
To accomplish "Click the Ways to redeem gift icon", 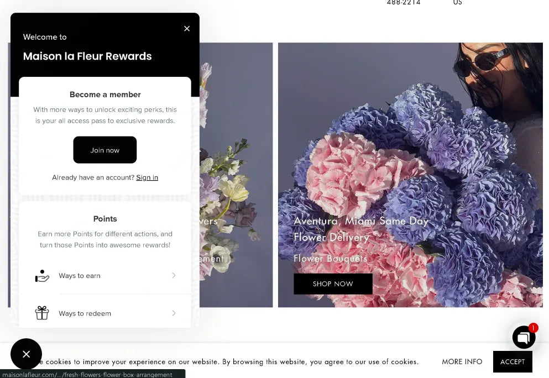I will coord(42,313).
